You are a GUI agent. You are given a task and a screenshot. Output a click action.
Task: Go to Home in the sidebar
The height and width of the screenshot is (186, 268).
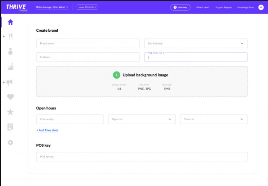(10, 22)
